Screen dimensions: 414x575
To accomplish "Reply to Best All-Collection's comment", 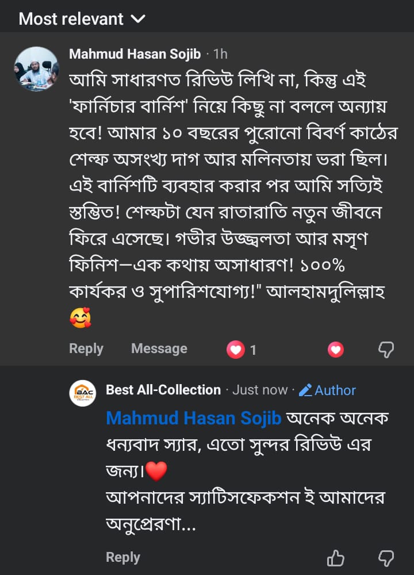I will click(x=123, y=557).
